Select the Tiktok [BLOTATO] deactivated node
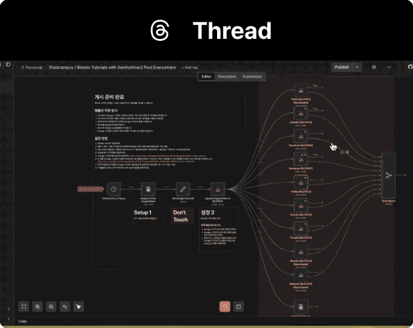This screenshot has height=328, width=413. point(301,90)
